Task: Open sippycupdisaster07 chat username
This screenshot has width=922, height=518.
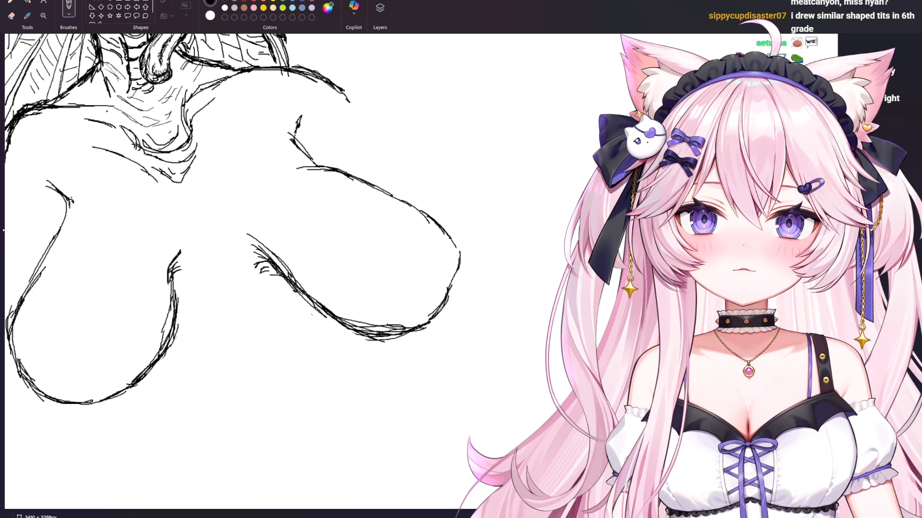Action: (747, 16)
